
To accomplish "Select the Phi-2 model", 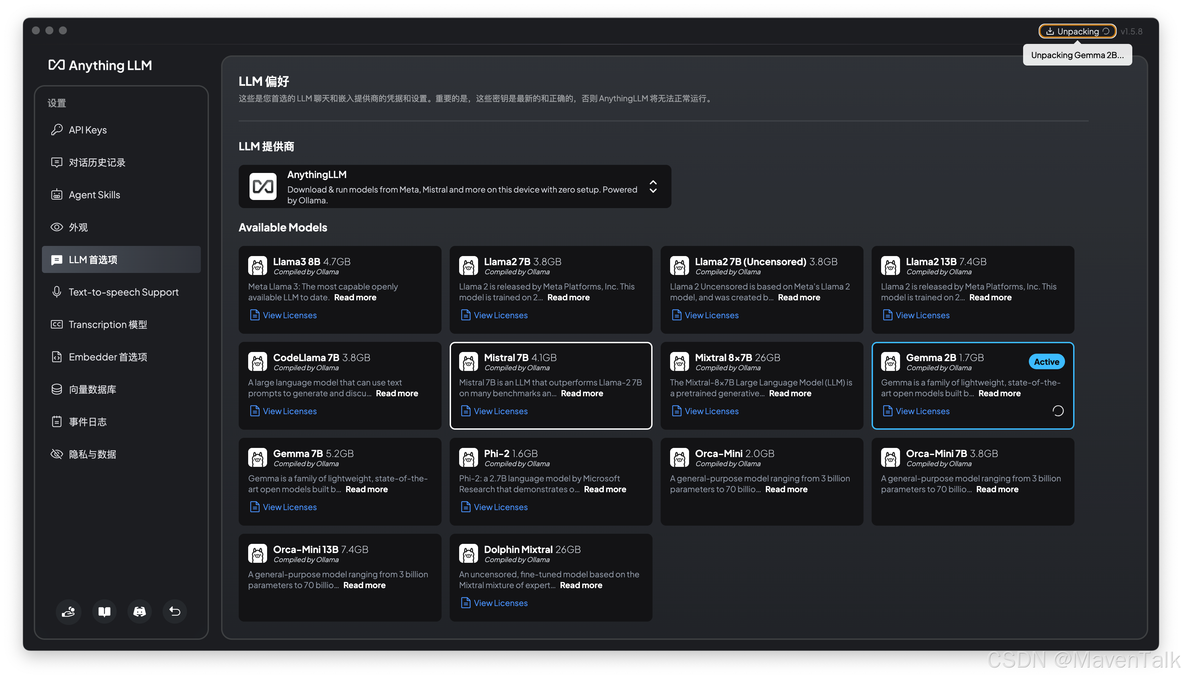I will [x=551, y=482].
